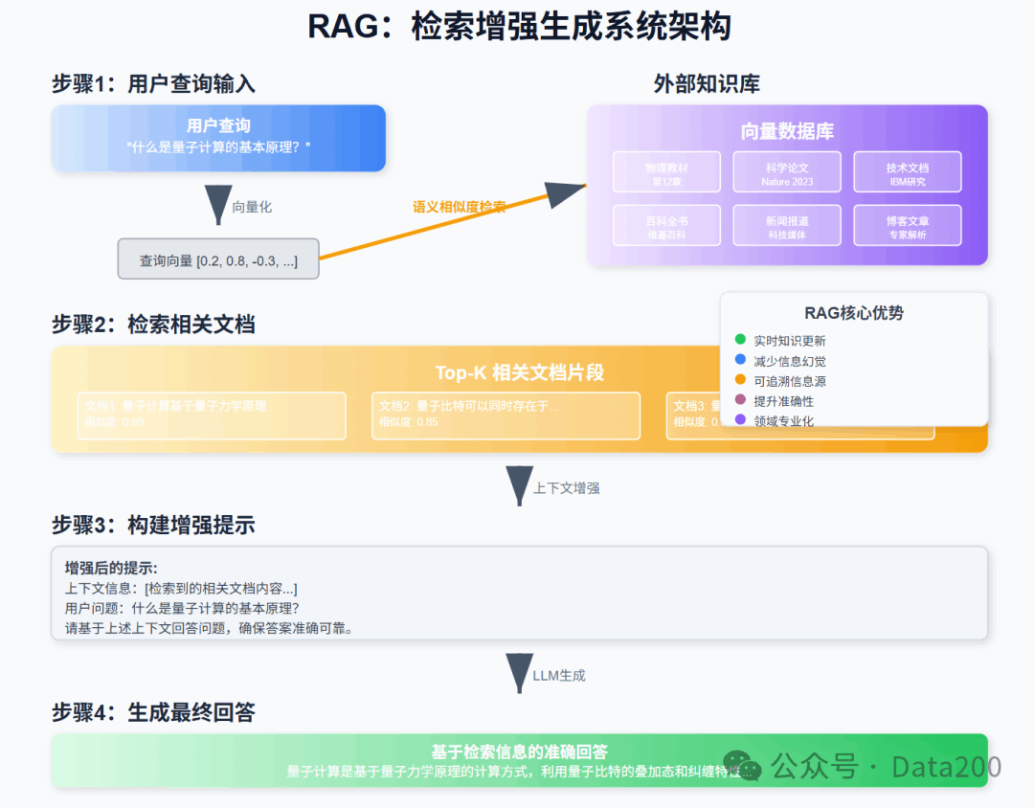Click the blue dot beside '减少信息幻觉'
Image resolution: width=1034 pixels, height=808 pixels.
click(740, 359)
